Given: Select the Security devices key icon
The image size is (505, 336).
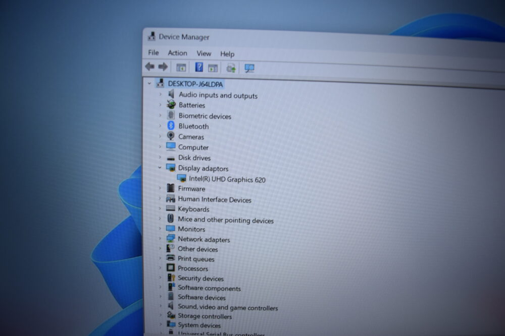Looking at the screenshot, I should click(x=171, y=278).
